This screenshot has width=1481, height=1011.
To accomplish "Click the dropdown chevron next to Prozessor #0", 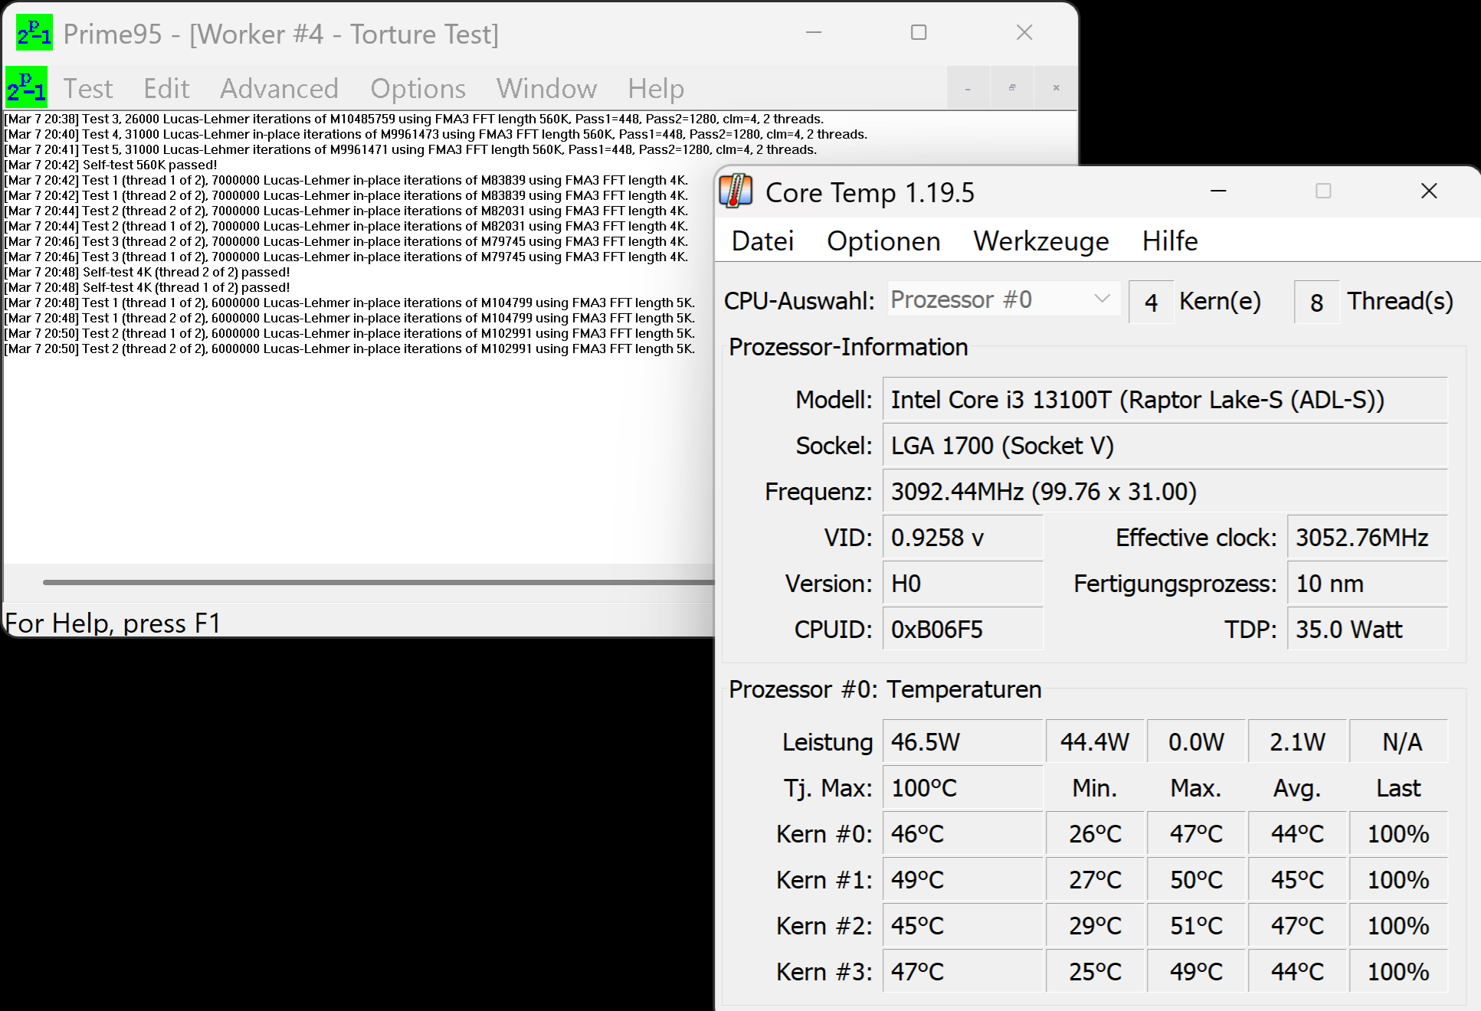I will (1102, 299).
